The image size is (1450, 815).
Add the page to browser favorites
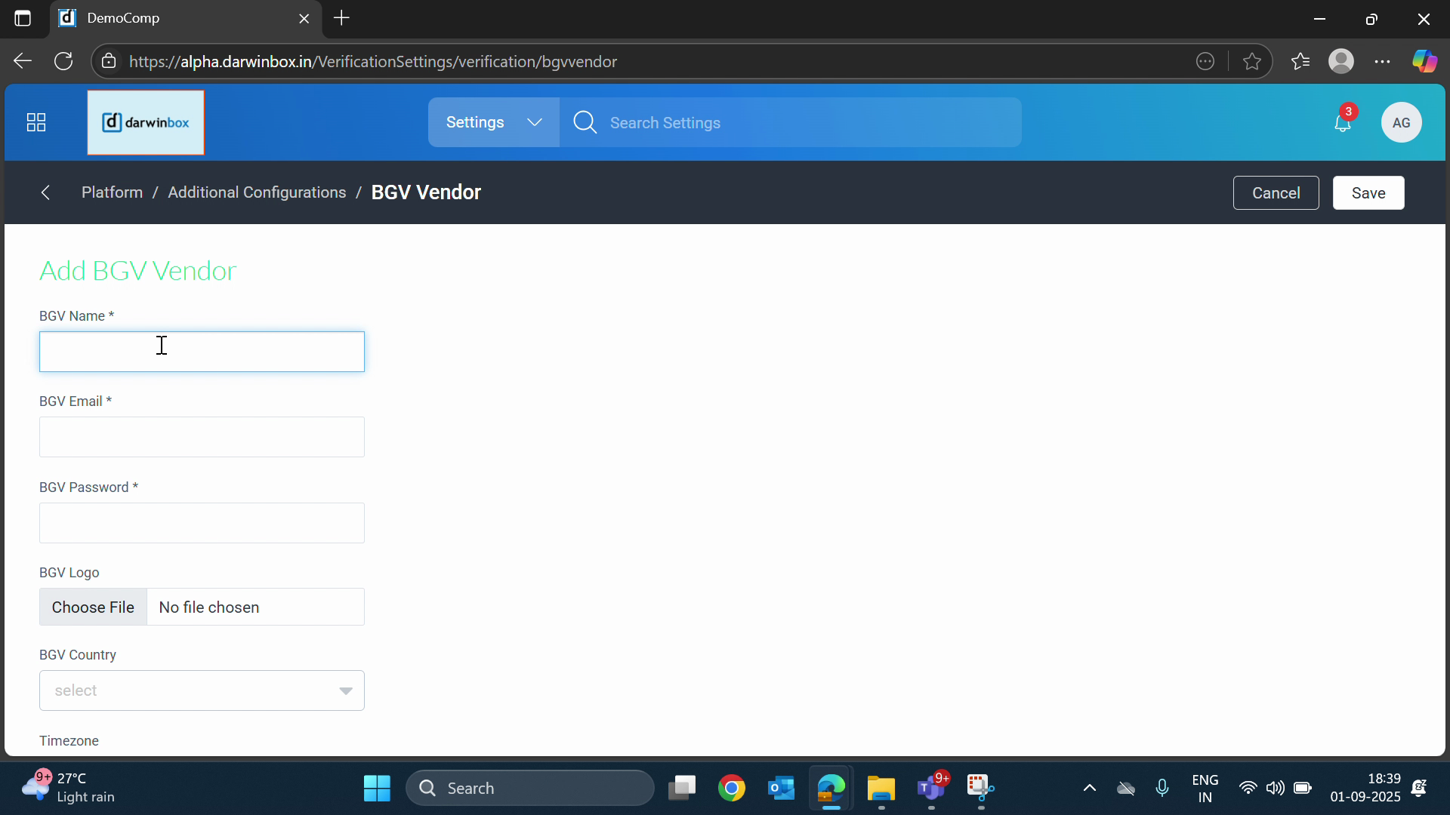1252,61
